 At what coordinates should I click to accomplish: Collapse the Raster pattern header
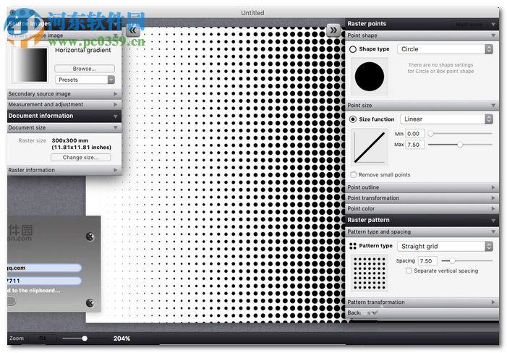(422, 220)
